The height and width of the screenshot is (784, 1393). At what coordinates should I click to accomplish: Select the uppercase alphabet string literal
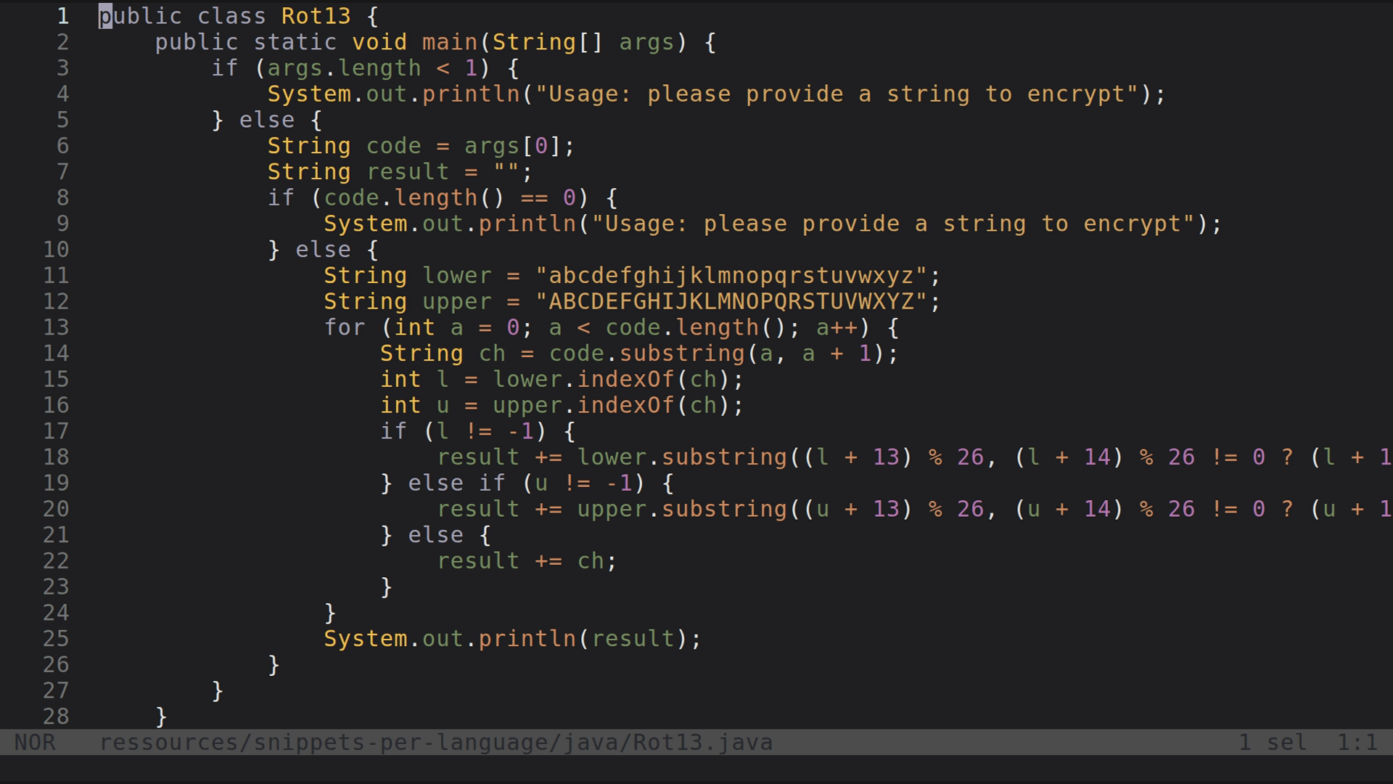[736, 301]
